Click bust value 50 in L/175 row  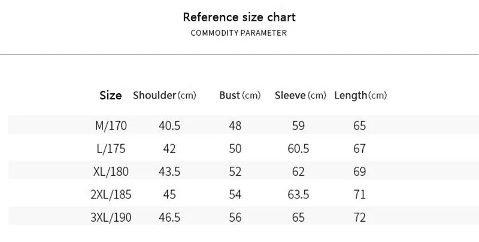coord(235,149)
